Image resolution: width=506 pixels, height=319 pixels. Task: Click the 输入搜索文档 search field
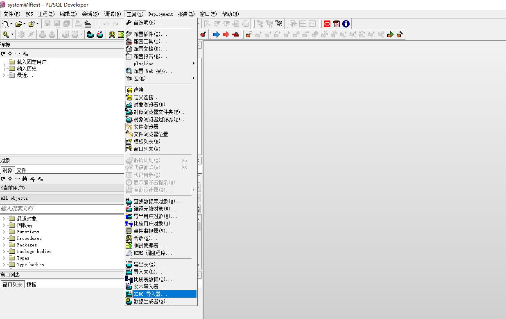(x=96, y=208)
